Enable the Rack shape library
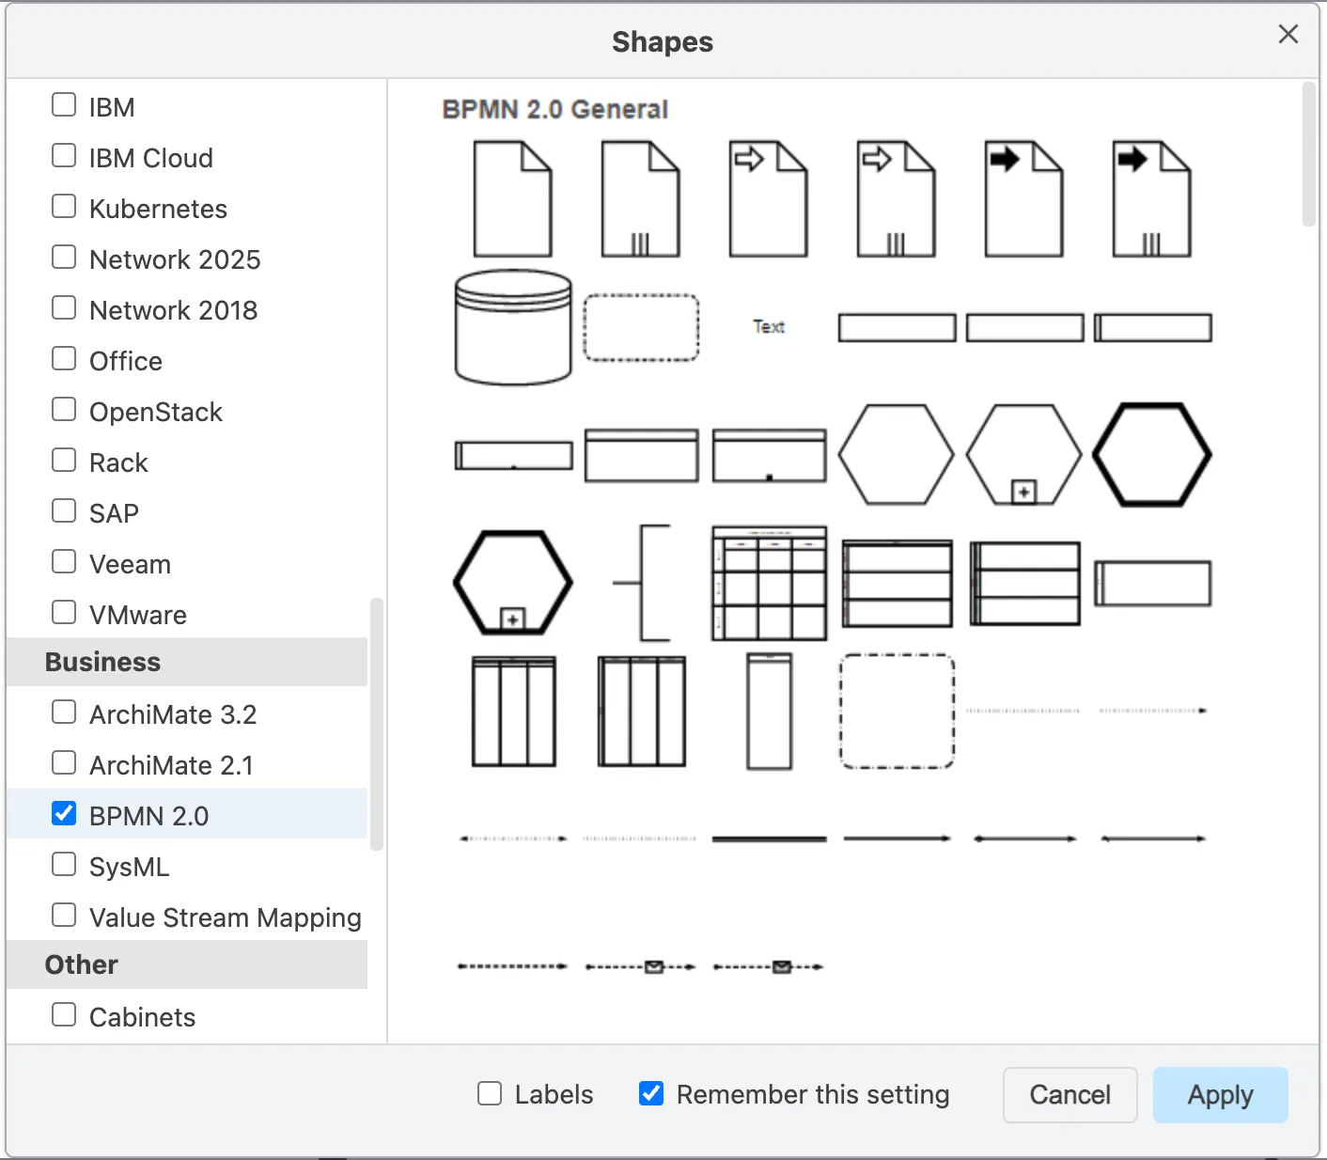The height and width of the screenshot is (1160, 1327). click(64, 460)
